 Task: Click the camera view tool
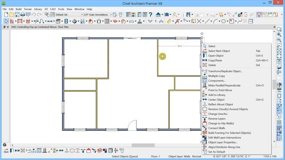pos(166,15)
